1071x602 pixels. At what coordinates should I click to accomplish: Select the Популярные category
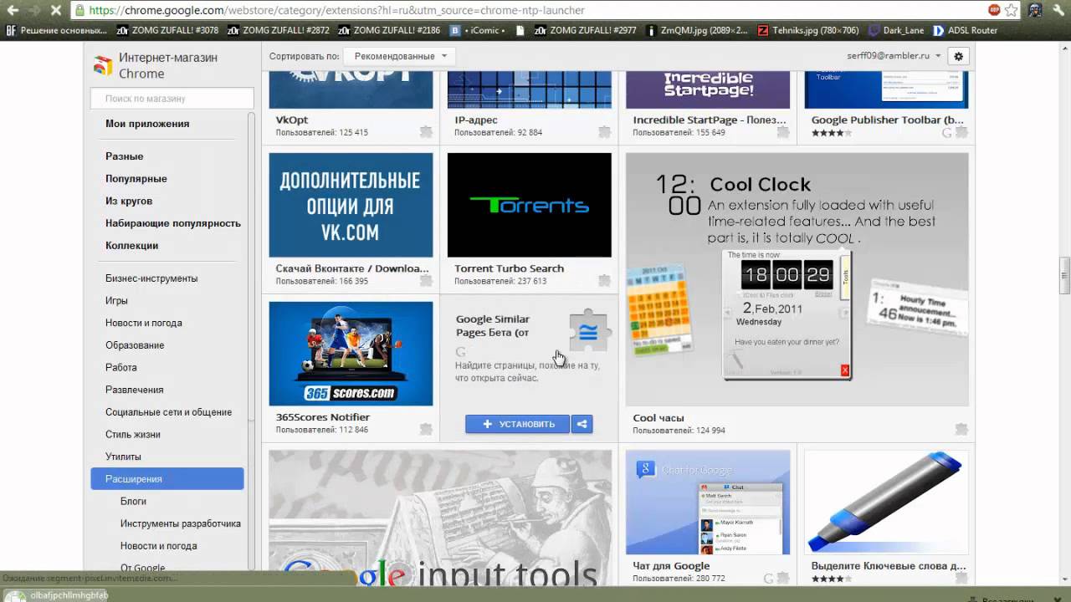pos(136,179)
